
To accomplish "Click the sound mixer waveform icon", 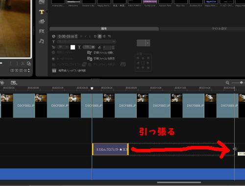I will pos(2,83).
